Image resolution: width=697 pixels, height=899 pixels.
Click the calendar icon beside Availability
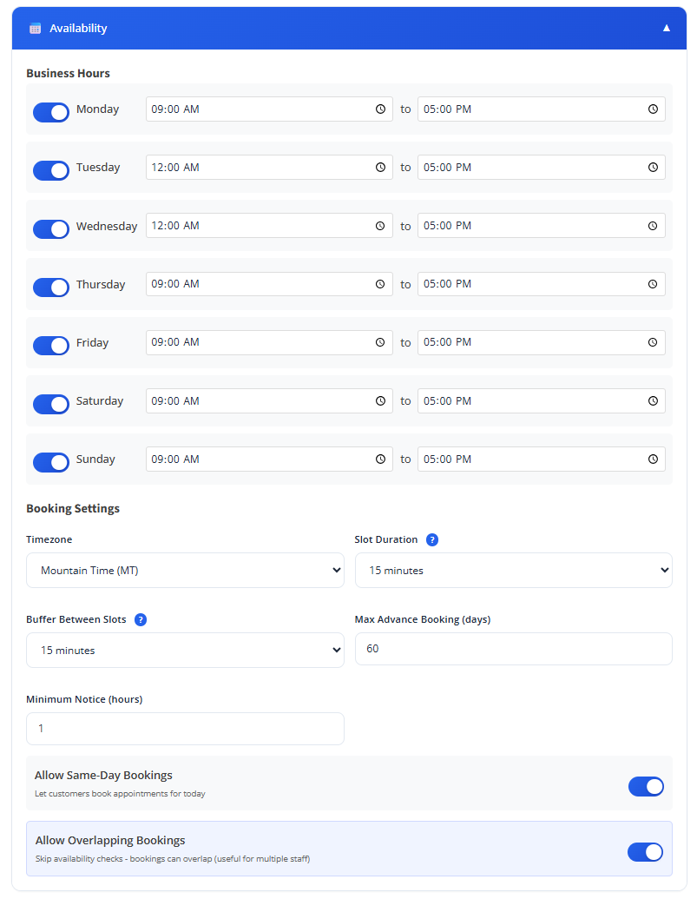(35, 28)
